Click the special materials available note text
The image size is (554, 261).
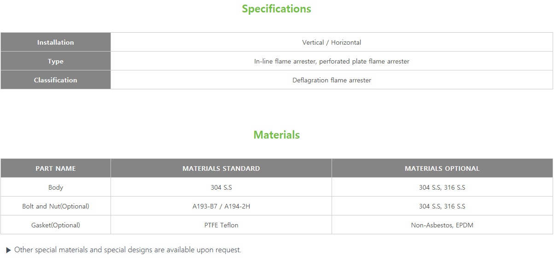[128, 250]
